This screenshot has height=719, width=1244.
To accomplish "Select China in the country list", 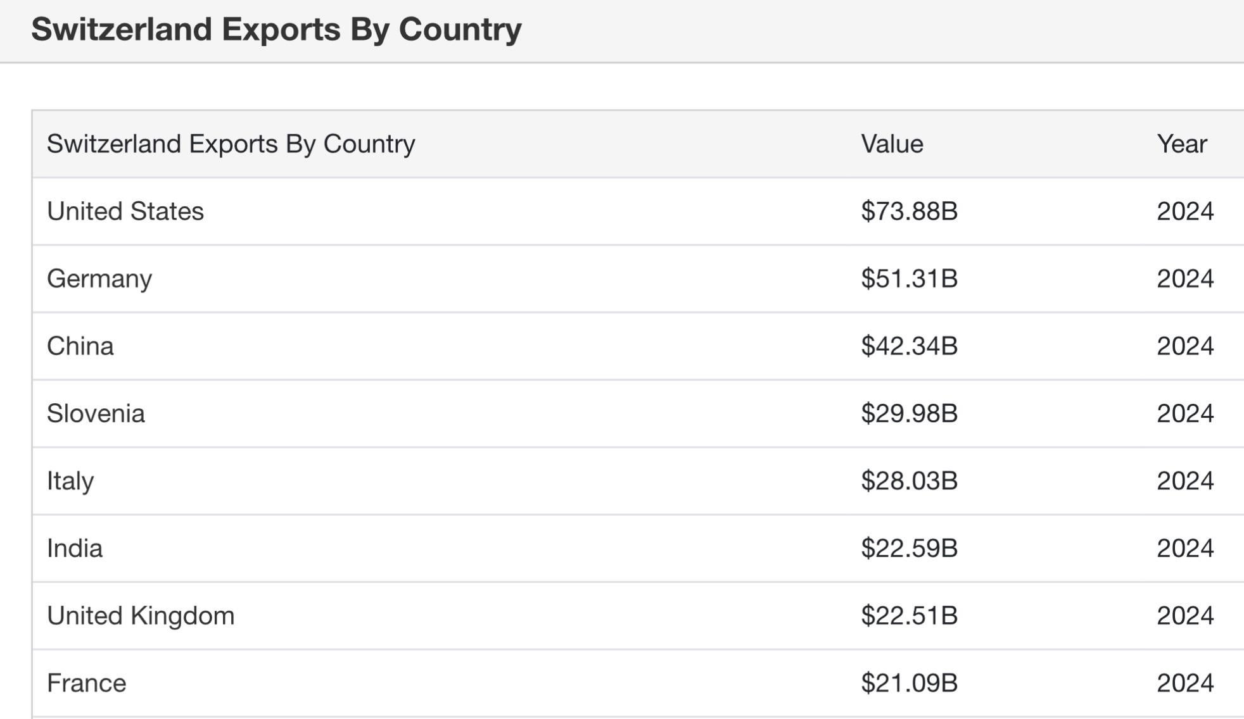I will click(x=80, y=346).
